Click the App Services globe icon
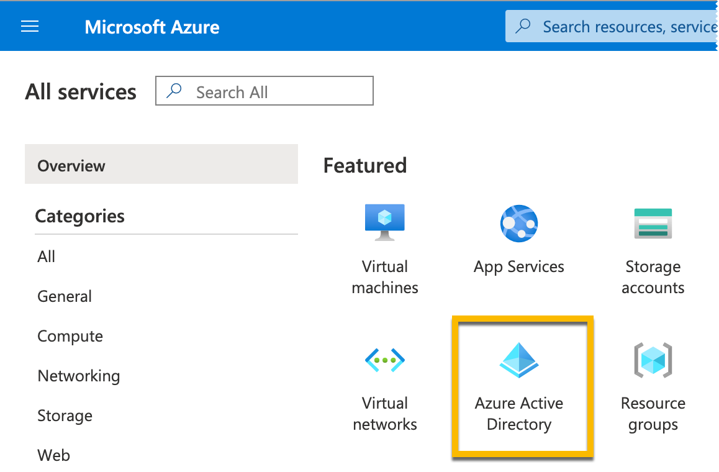Image resolution: width=719 pixels, height=472 pixels. coord(518,224)
